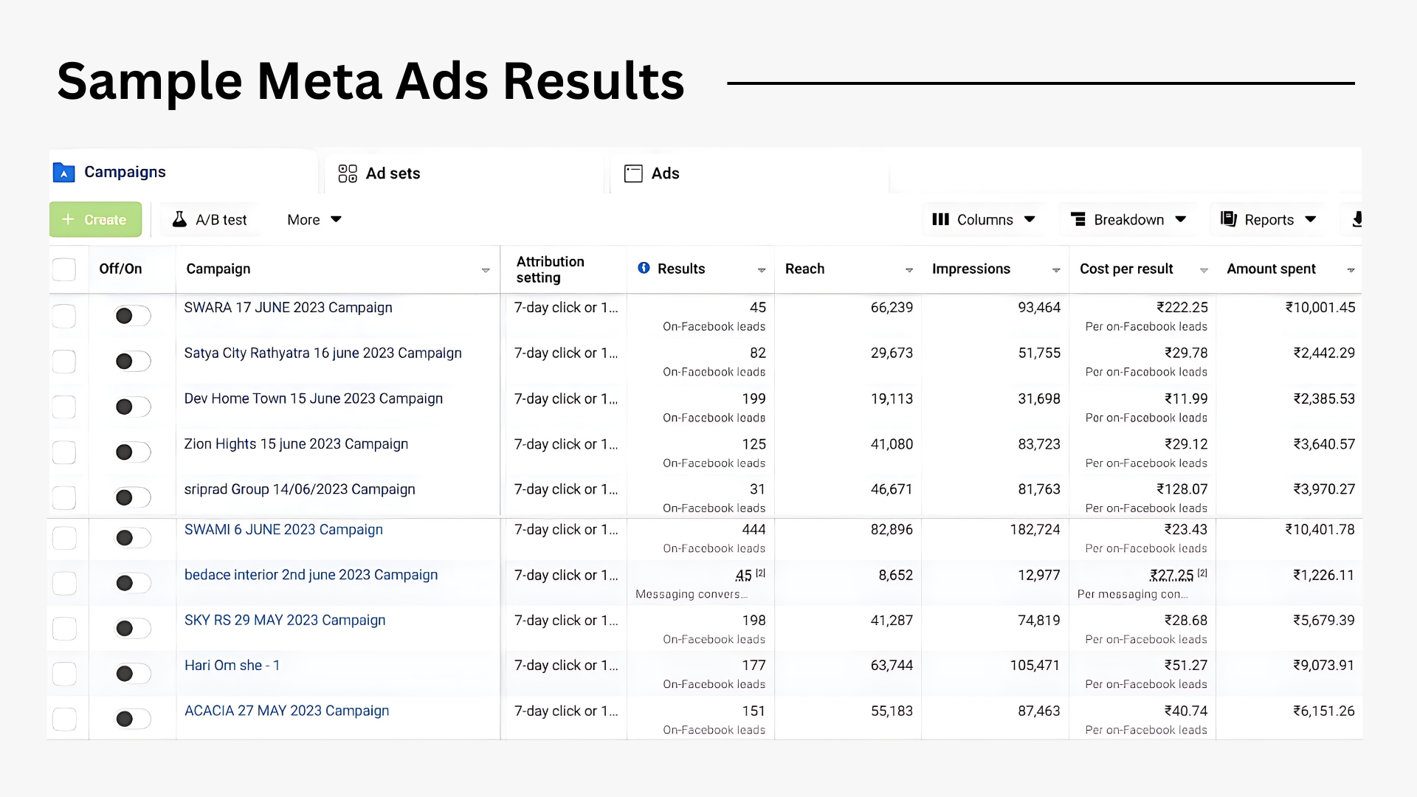Click the A/B test flask icon
The width and height of the screenshot is (1417, 797).
(179, 219)
